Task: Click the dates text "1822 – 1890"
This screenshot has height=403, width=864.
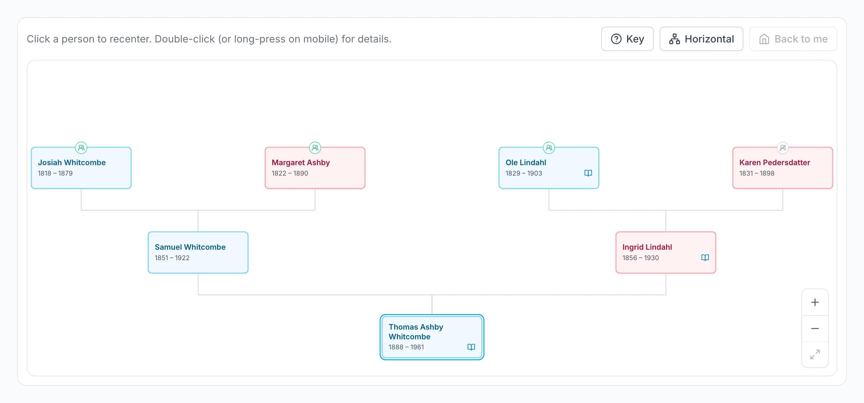Action: (x=290, y=173)
